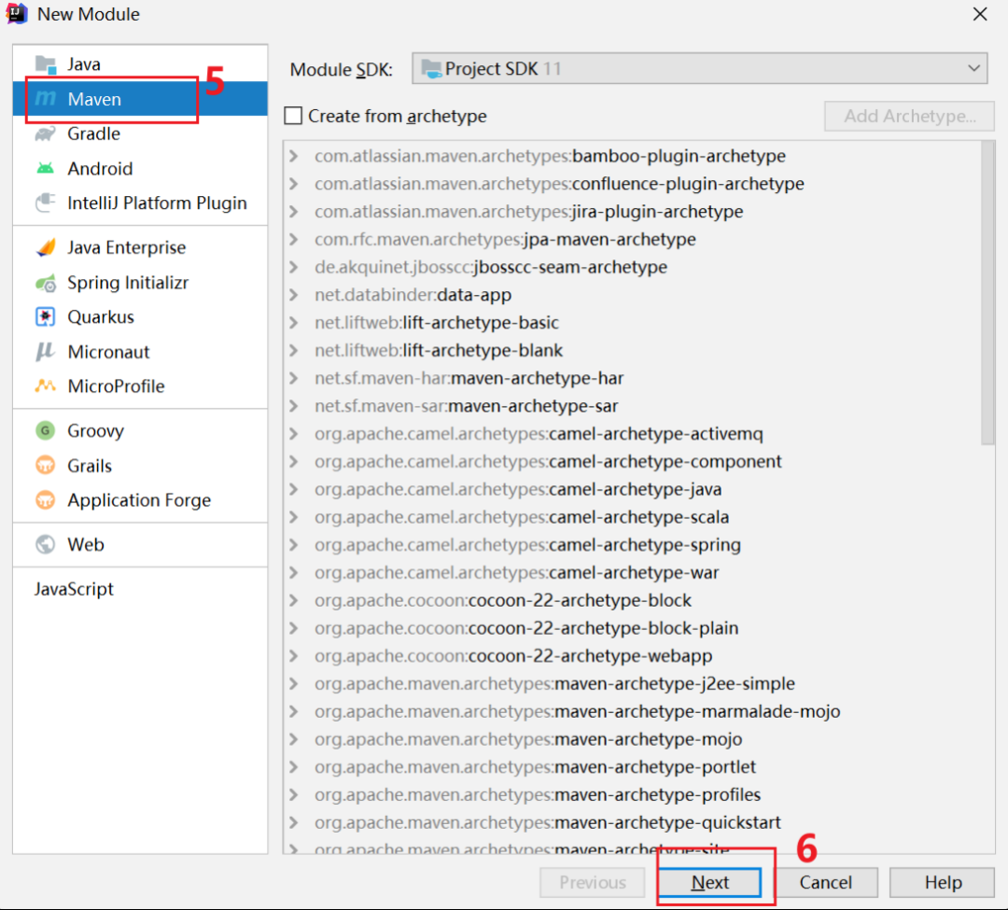
Task: Click Add Archetype button
Action: pos(909,116)
